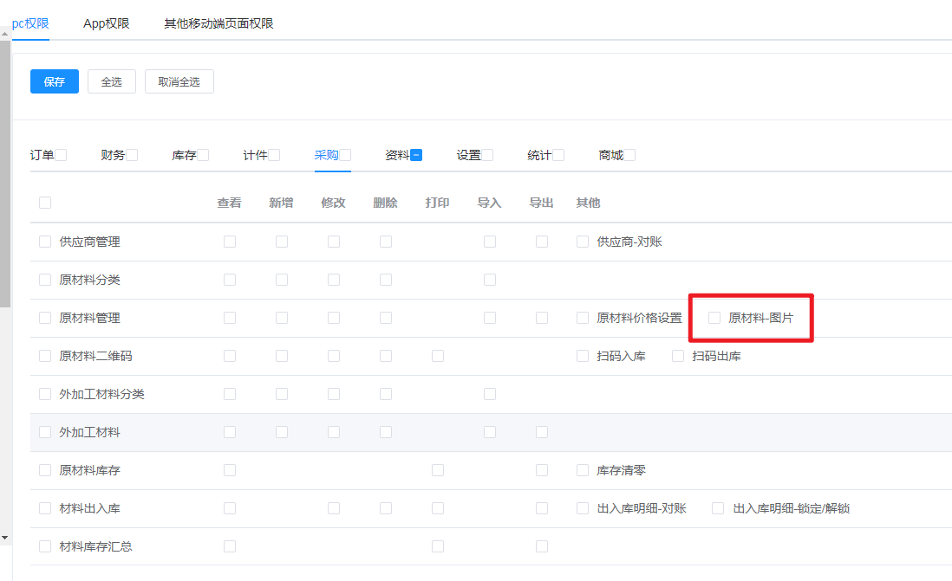This screenshot has width=952, height=581.
Task: Toggle the 资料 tab's partially selected checkbox
Action: [416, 155]
